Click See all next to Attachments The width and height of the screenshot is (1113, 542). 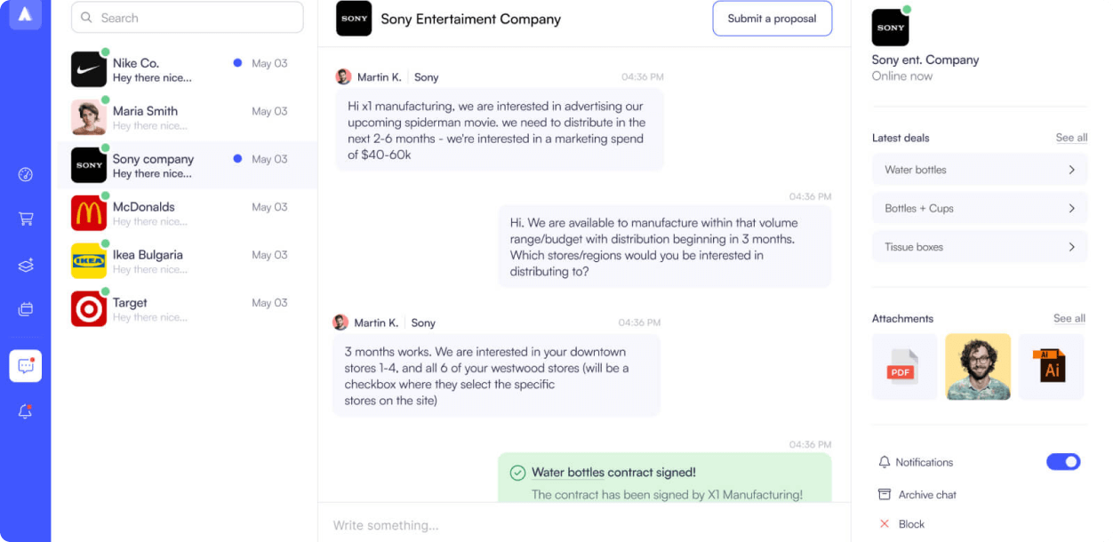pos(1069,318)
